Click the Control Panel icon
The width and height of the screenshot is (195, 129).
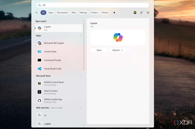point(39,52)
